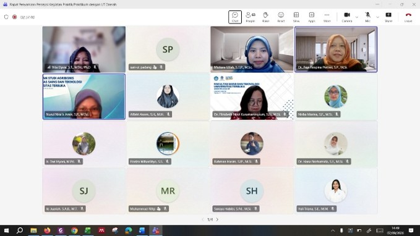This screenshot has height=236, width=420.
Task: Select the video tile with Agribisnis banner
Action: pos(84,96)
